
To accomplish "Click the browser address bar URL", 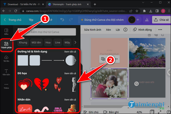I will pos(76,11).
